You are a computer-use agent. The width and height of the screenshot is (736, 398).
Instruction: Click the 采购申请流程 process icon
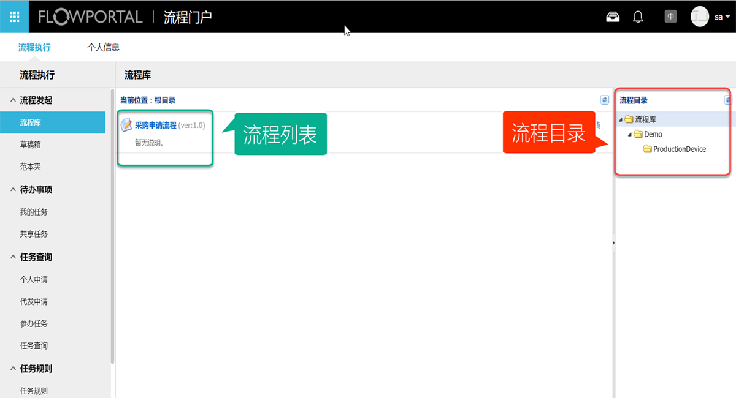click(126, 125)
